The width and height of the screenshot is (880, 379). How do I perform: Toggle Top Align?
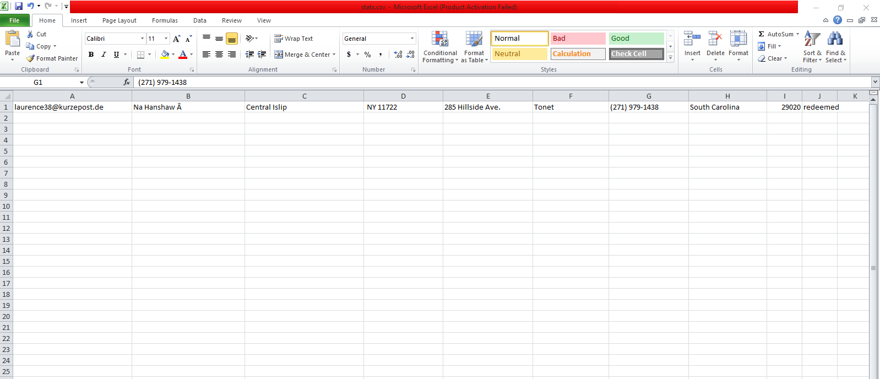pos(207,39)
